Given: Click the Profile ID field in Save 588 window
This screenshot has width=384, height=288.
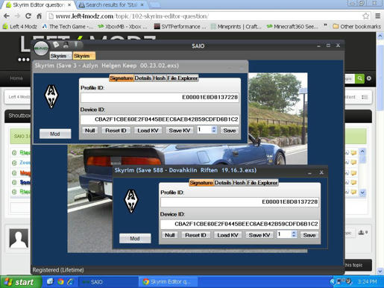Looking at the screenshot, I should click(239, 201).
